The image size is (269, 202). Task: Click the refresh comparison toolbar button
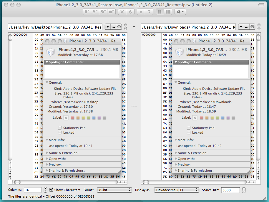130,12
